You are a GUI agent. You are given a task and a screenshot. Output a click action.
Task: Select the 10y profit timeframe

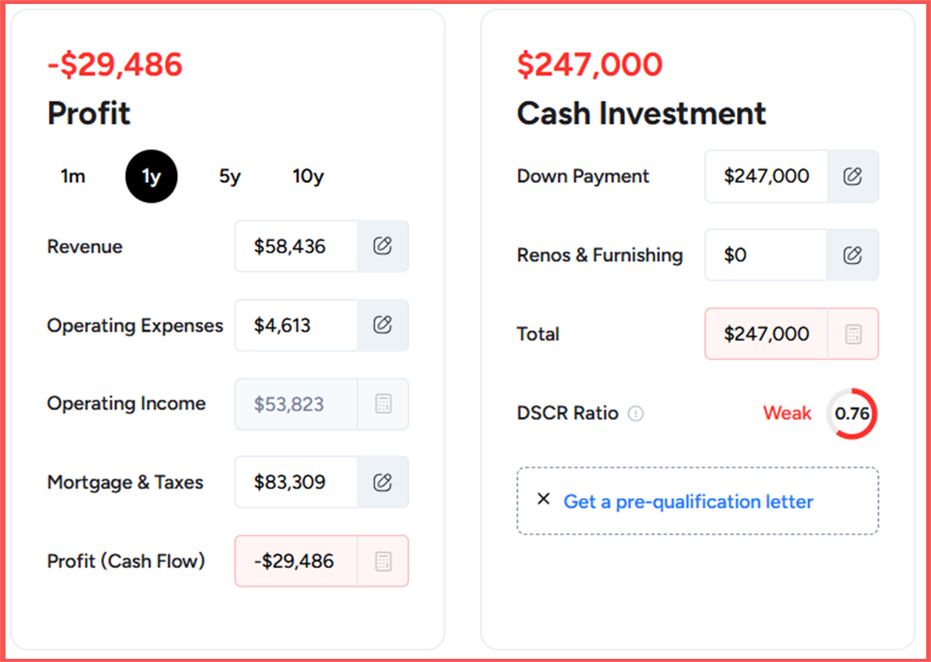308,177
